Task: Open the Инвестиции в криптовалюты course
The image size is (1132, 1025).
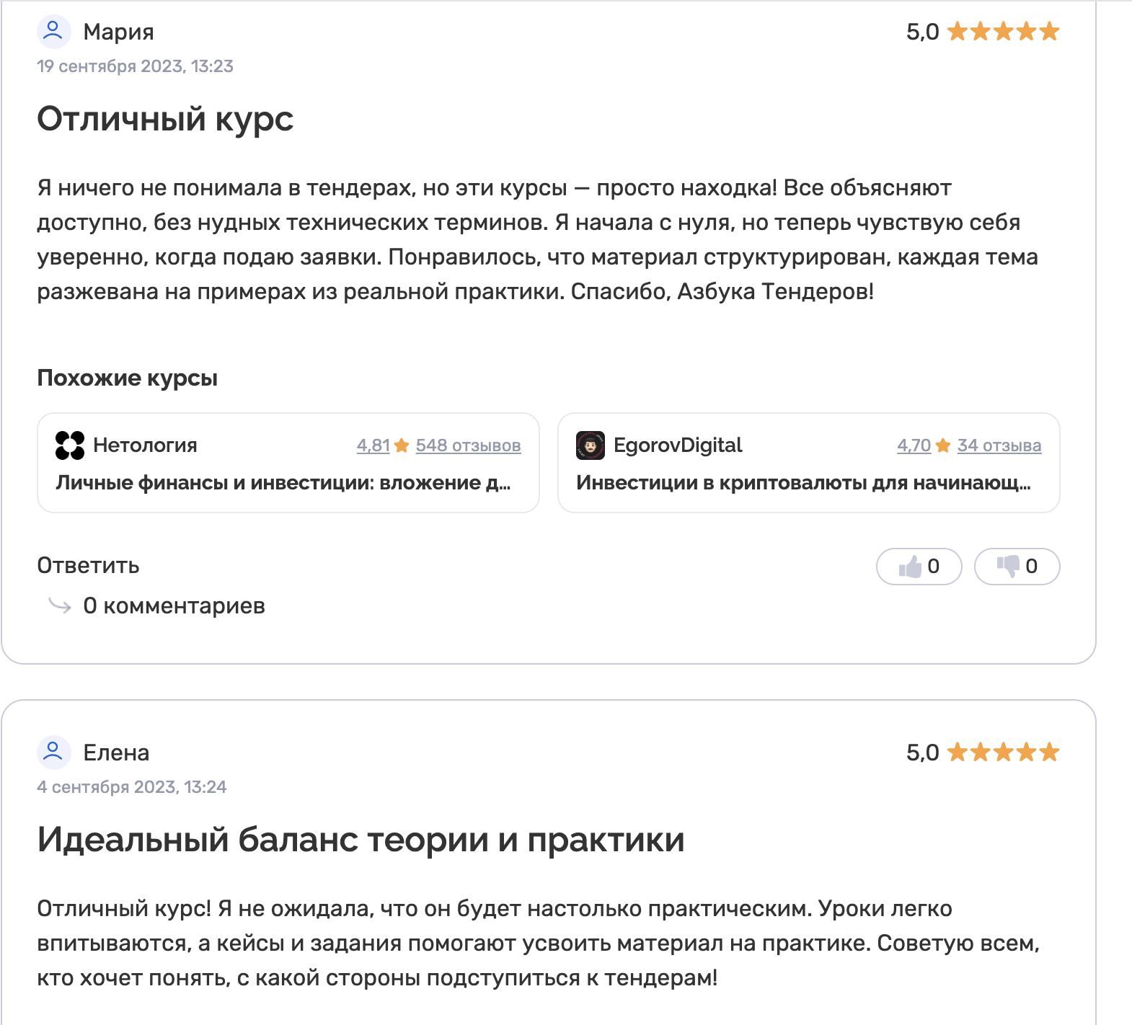Action: (x=803, y=483)
